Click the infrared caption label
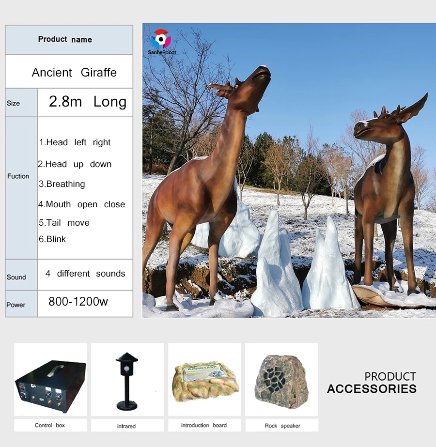 126,426
